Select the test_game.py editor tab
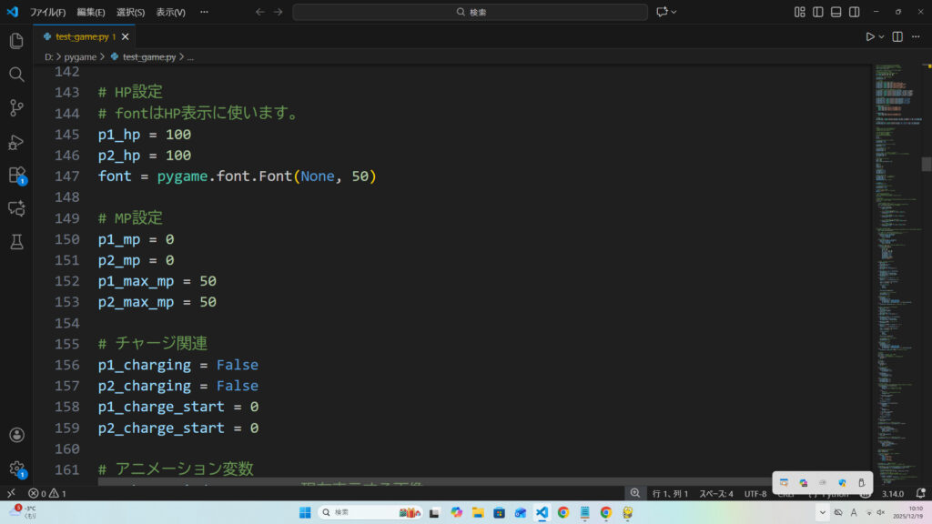Viewport: 932px width, 524px height. point(82,37)
